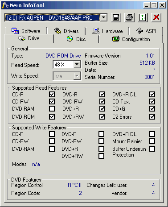Switch to the Software tab
Image resolution: width=168 pixels, height=207 pixels.
click(x=26, y=31)
